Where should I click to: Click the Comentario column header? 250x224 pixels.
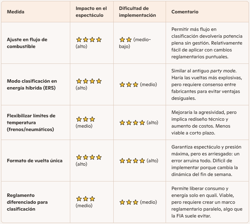(x=185, y=12)
